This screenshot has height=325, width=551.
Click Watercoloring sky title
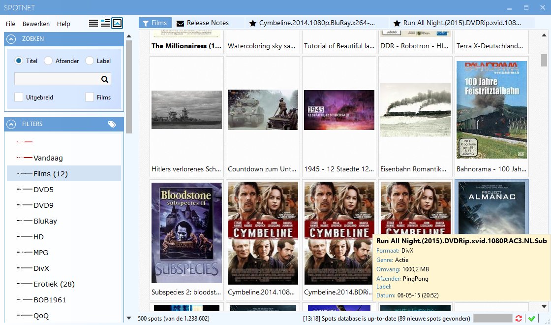(261, 46)
